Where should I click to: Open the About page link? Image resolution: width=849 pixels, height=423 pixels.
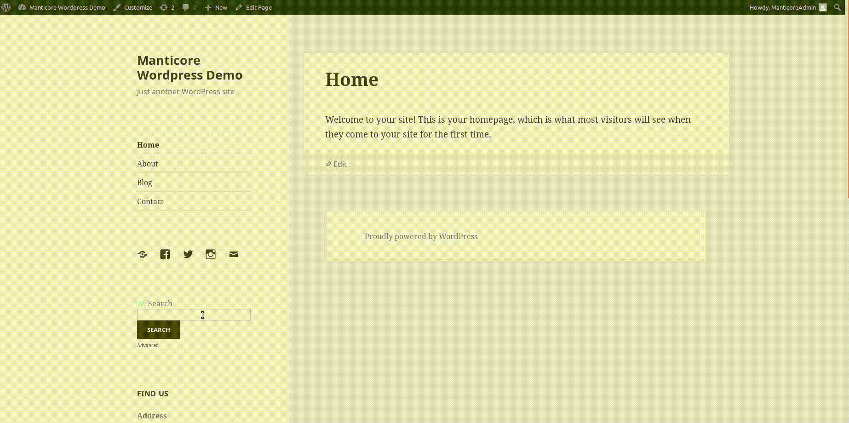click(x=147, y=164)
